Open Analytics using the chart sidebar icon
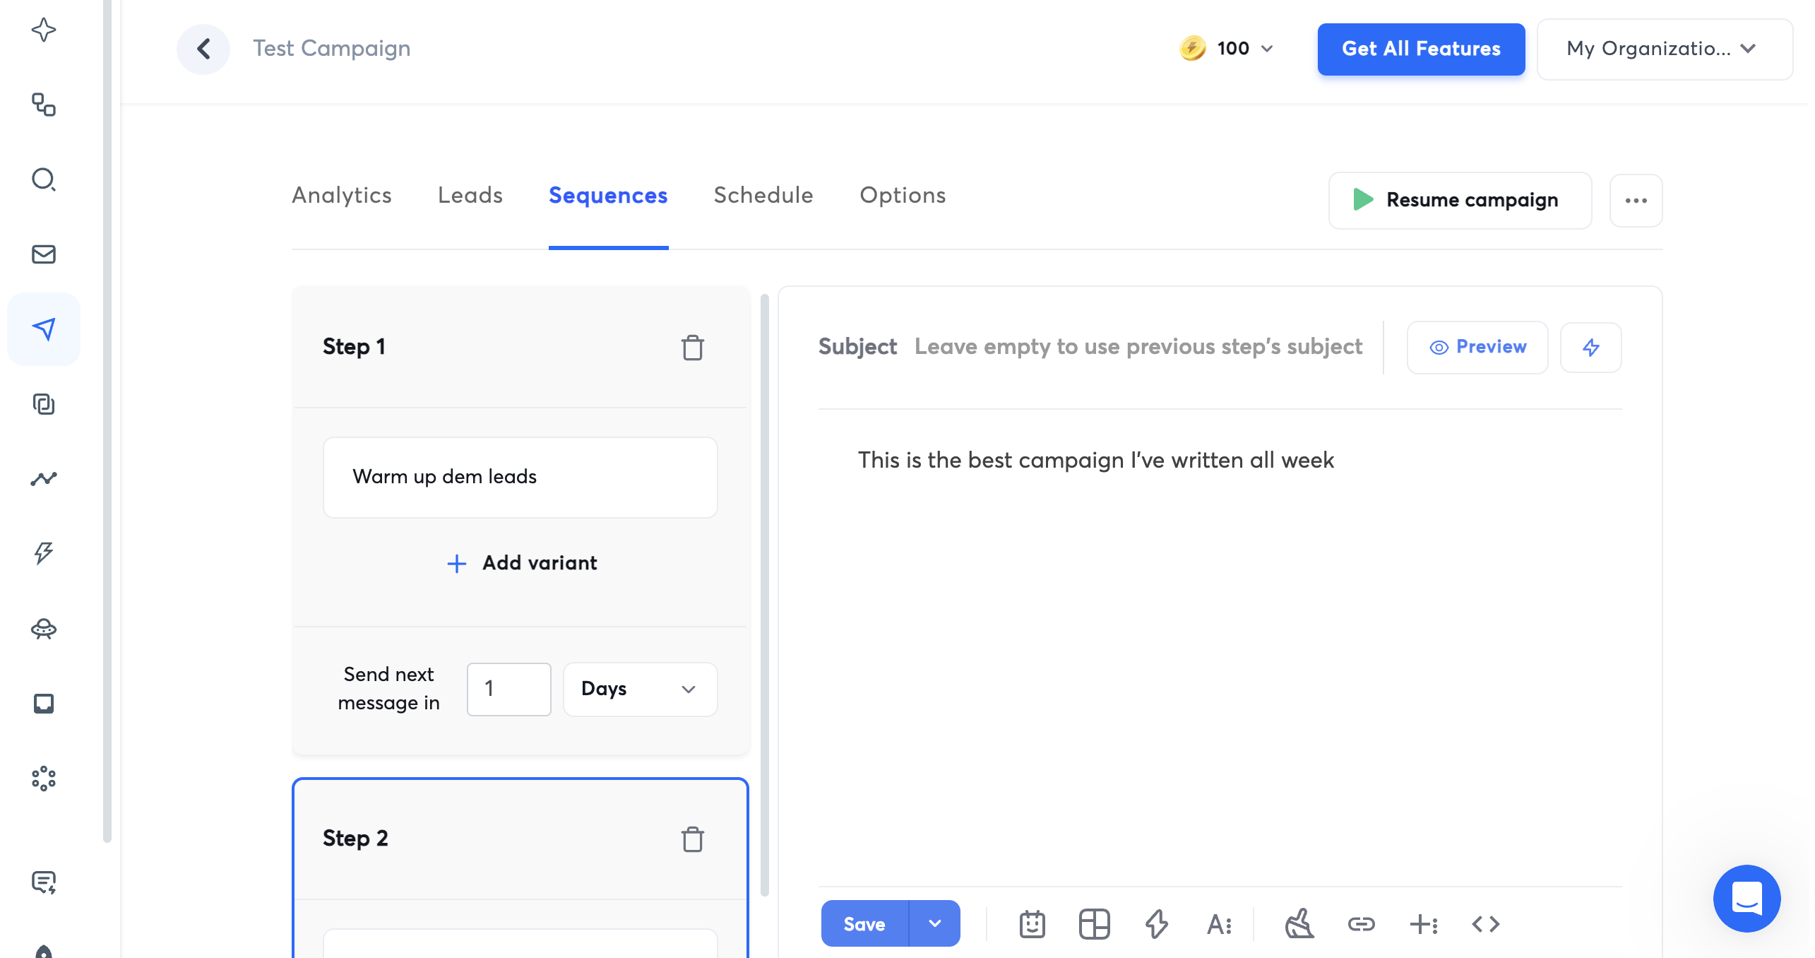 coord(44,478)
